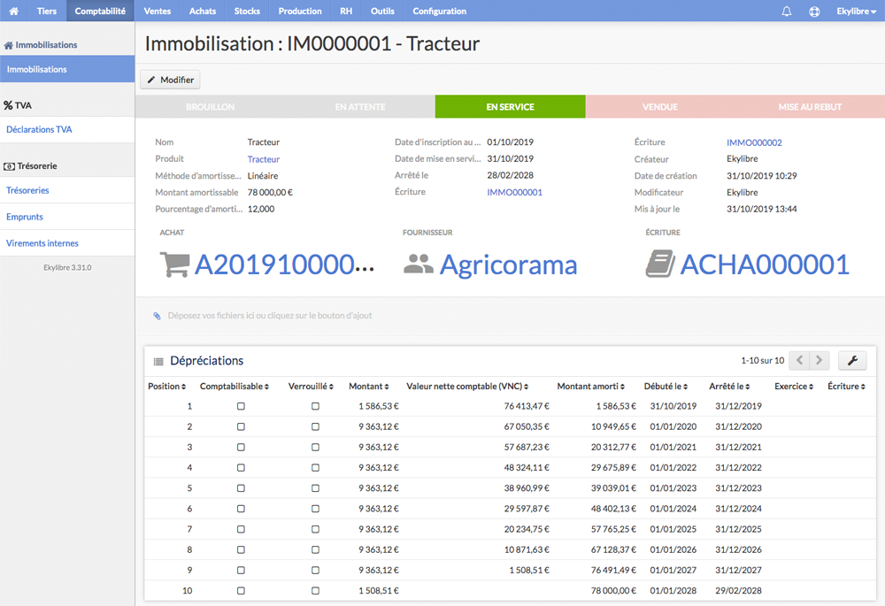Screen dimensions: 885x606
Task: Click the EN SERVICE status step
Action: click(x=511, y=107)
